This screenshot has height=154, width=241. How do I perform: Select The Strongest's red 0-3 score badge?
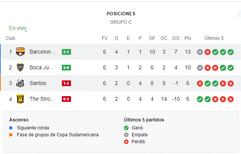(x=66, y=99)
